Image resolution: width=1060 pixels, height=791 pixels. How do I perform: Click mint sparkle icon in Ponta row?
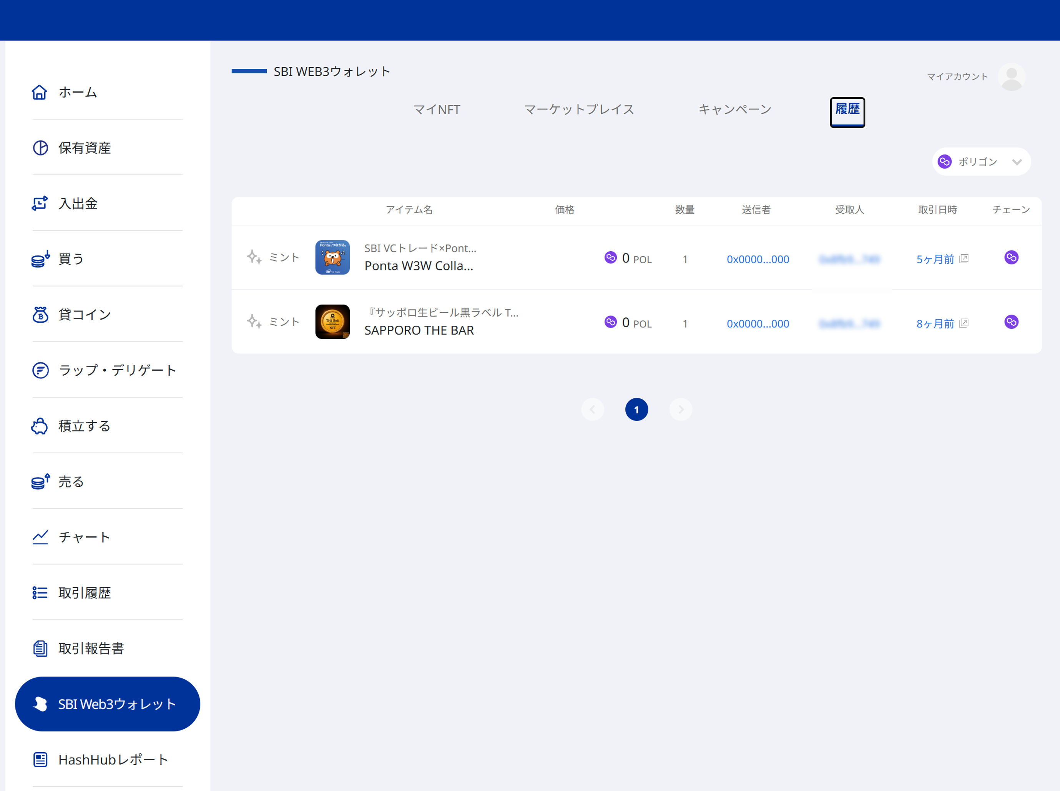pyautogui.click(x=254, y=258)
